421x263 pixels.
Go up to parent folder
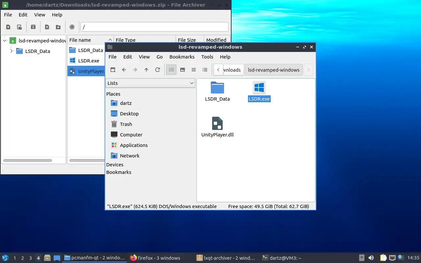click(x=146, y=70)
